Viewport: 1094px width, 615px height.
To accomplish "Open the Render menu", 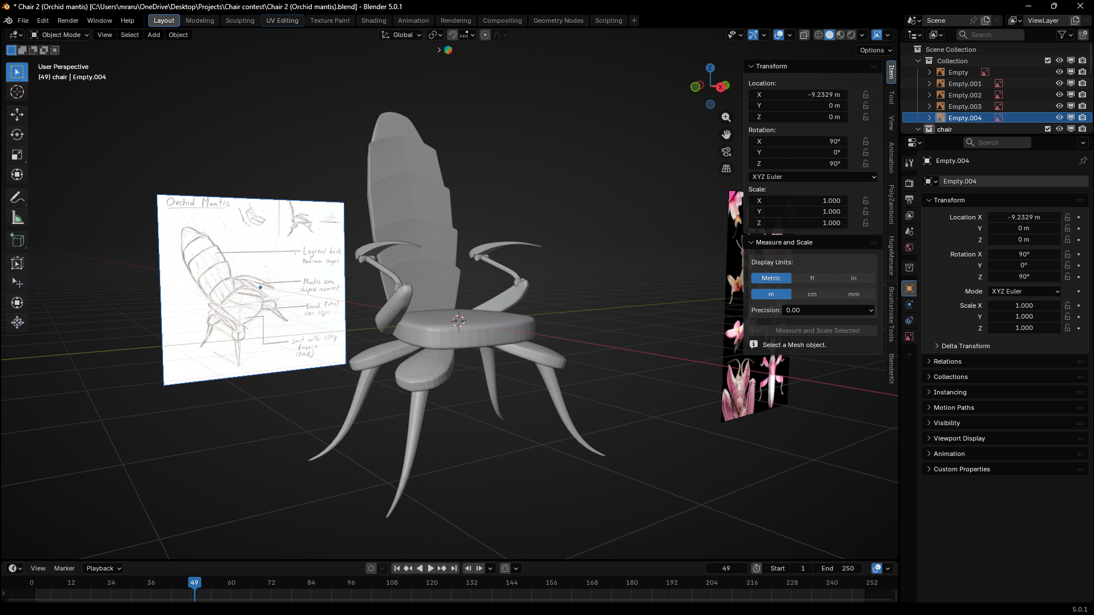I will [x=68, y=21].
